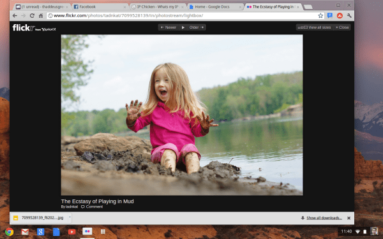Open Google Search shelf icon
The image size is (383, 239).
(x=41, y=232)
